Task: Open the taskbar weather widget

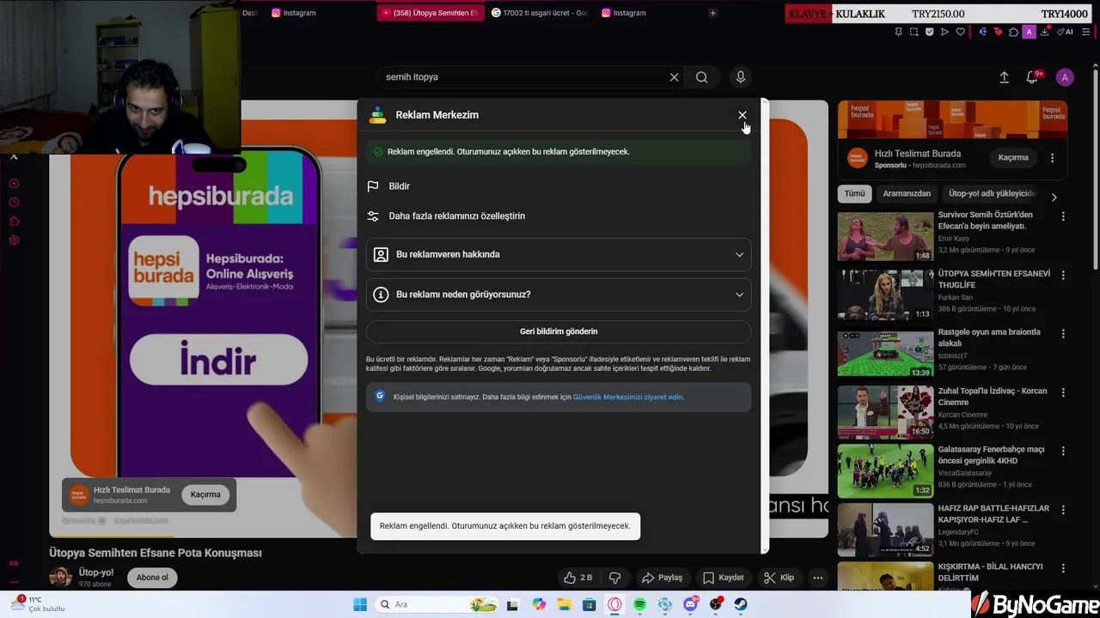Action: [x=39, y=604]
